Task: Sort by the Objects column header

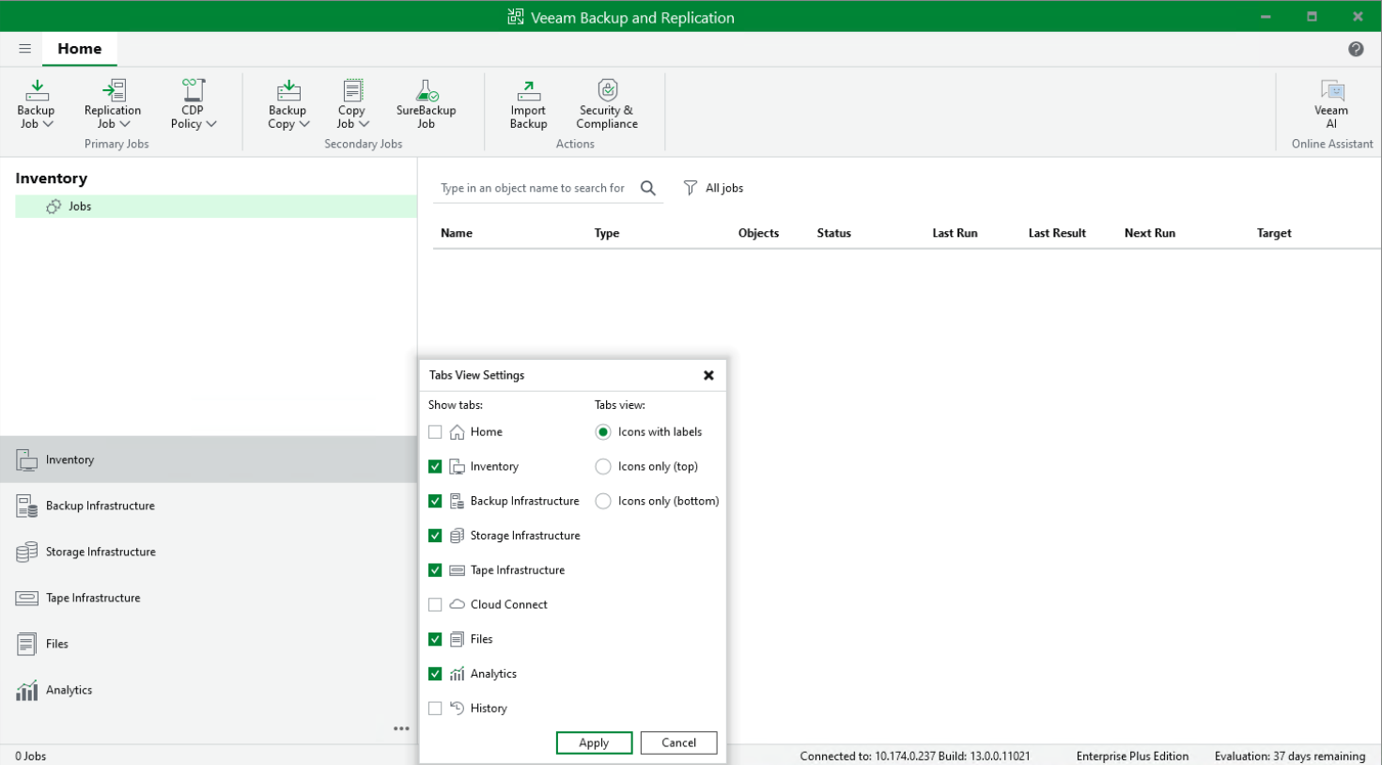Action: (758, 233)
